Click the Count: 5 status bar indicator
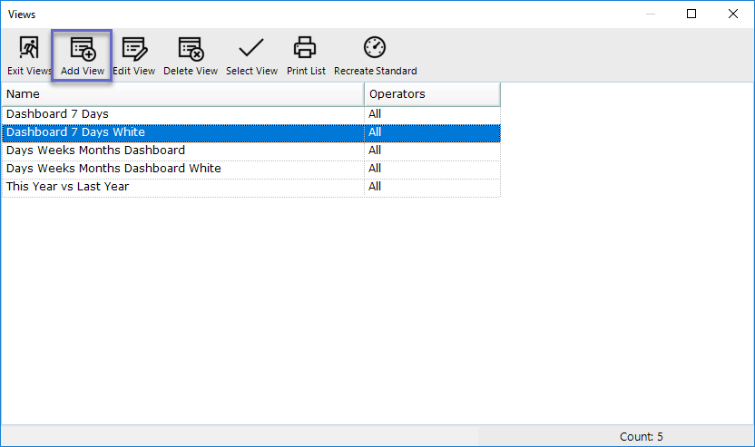Viewport: 755px width, 447px height. pyautogui.click(x=641, y=436)
